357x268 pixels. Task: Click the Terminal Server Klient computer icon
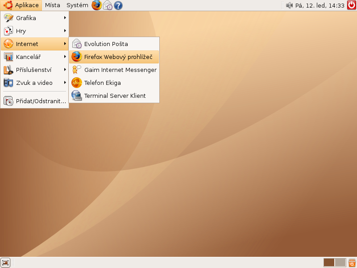coord(77,96)
